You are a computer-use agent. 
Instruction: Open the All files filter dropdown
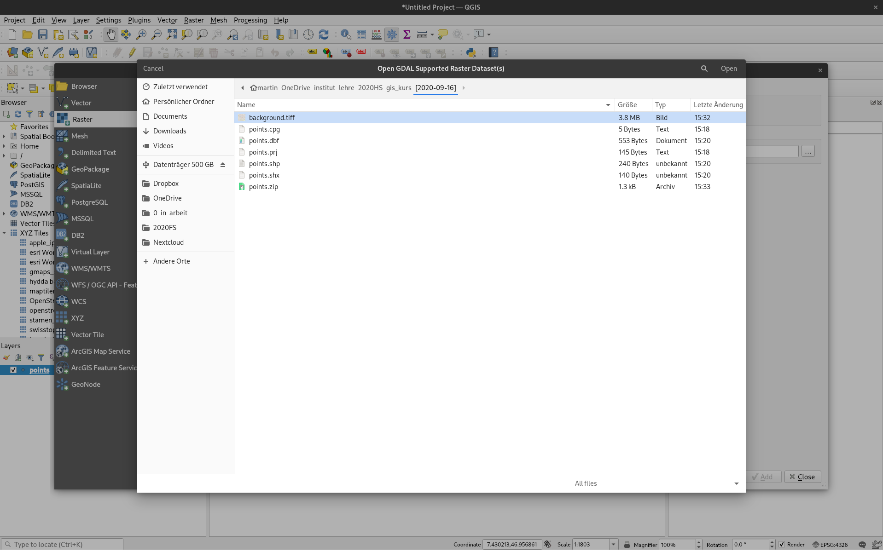(736, 483)
